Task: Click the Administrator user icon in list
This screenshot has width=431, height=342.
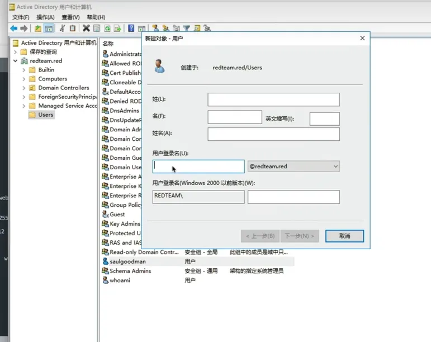Action: pos(105,54)
